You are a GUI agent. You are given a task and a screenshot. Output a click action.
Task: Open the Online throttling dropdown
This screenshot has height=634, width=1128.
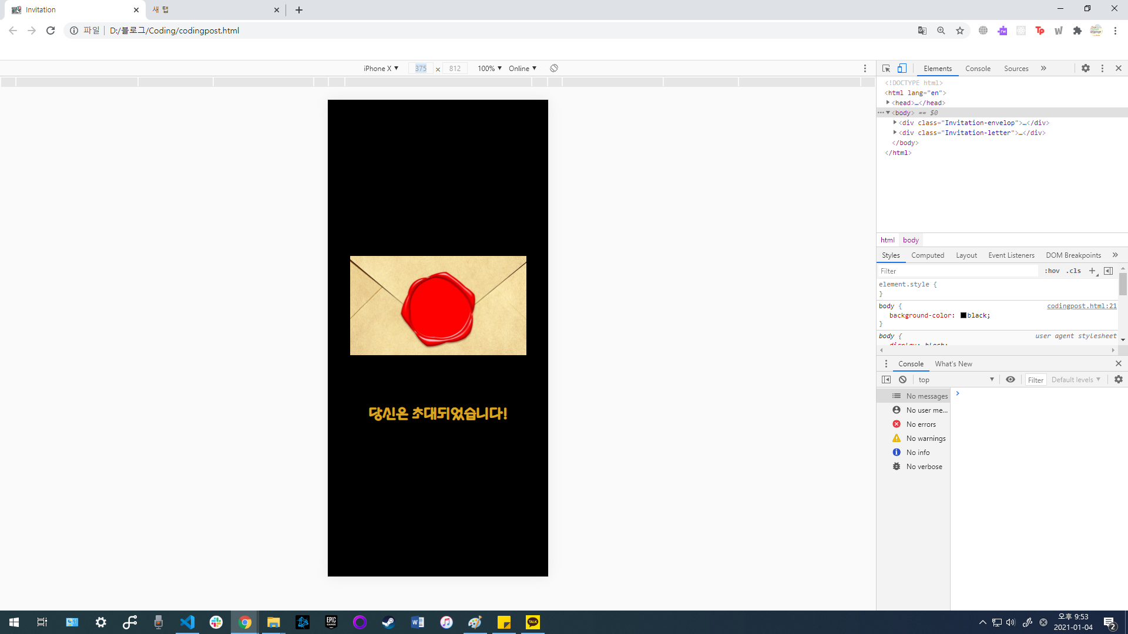click(x=522, y=68)
